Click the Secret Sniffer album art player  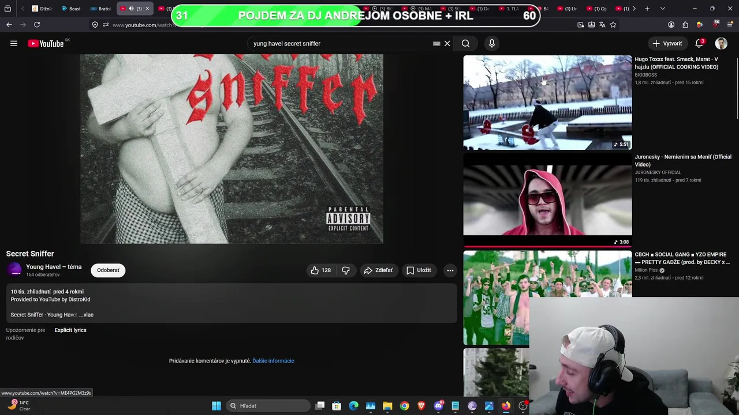232,149
